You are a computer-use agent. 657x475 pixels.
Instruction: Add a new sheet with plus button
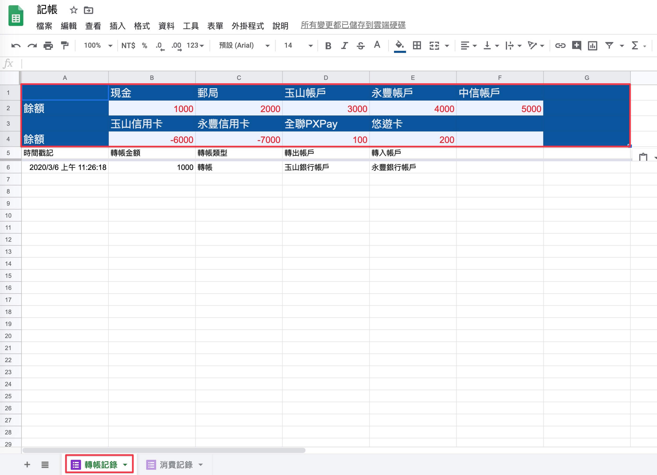tap(27, 465)
